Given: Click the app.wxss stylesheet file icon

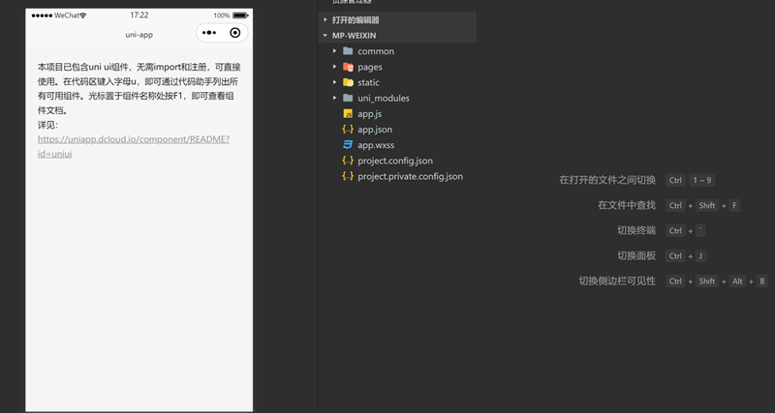Looking at the screenshot, I should click(x=348, y=145).
